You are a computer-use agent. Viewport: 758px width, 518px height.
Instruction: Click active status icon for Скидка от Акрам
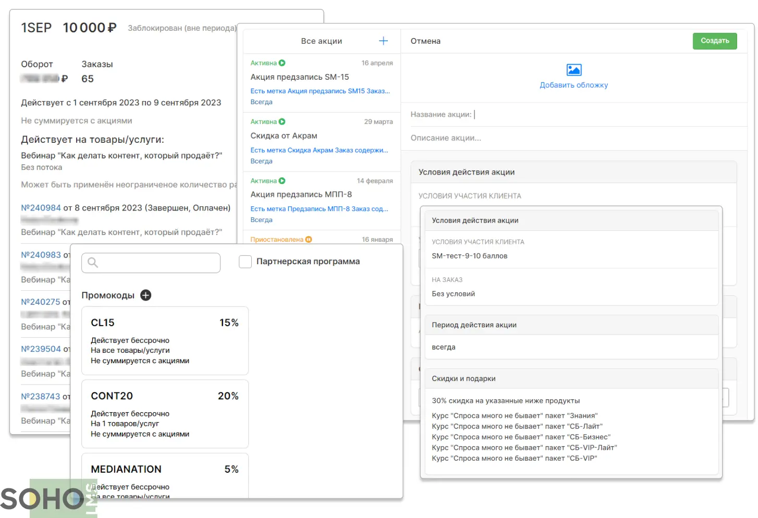(282, 122)
